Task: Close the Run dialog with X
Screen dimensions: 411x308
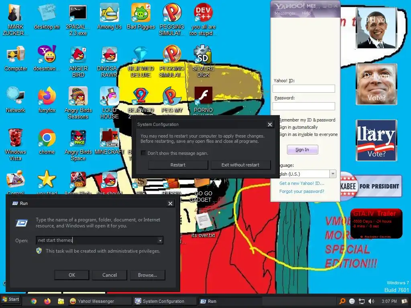Action: coord(170,203)
